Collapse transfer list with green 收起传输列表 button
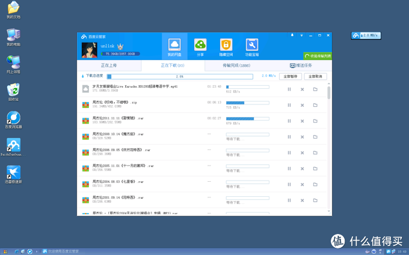This screenshot has width=409, height=255. tap(318, 56)
